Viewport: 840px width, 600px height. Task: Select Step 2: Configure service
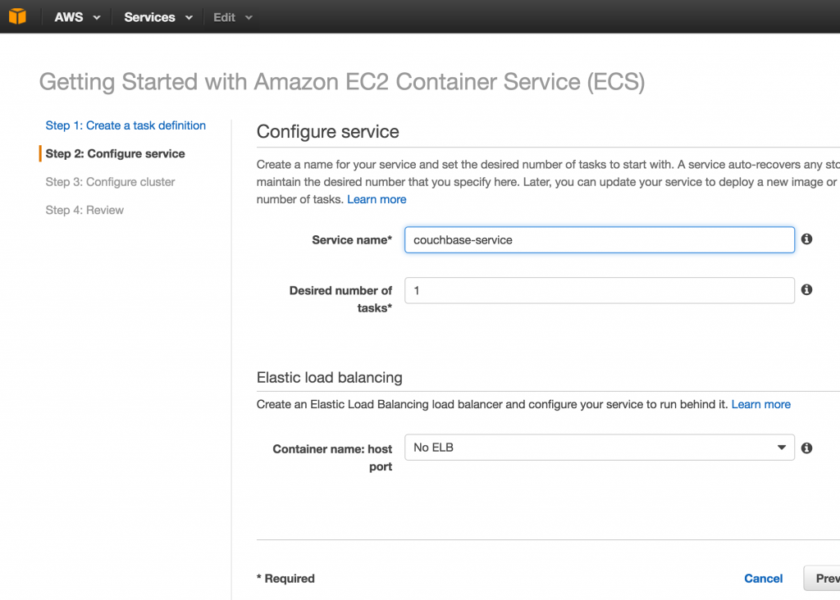tap(115, 153)
